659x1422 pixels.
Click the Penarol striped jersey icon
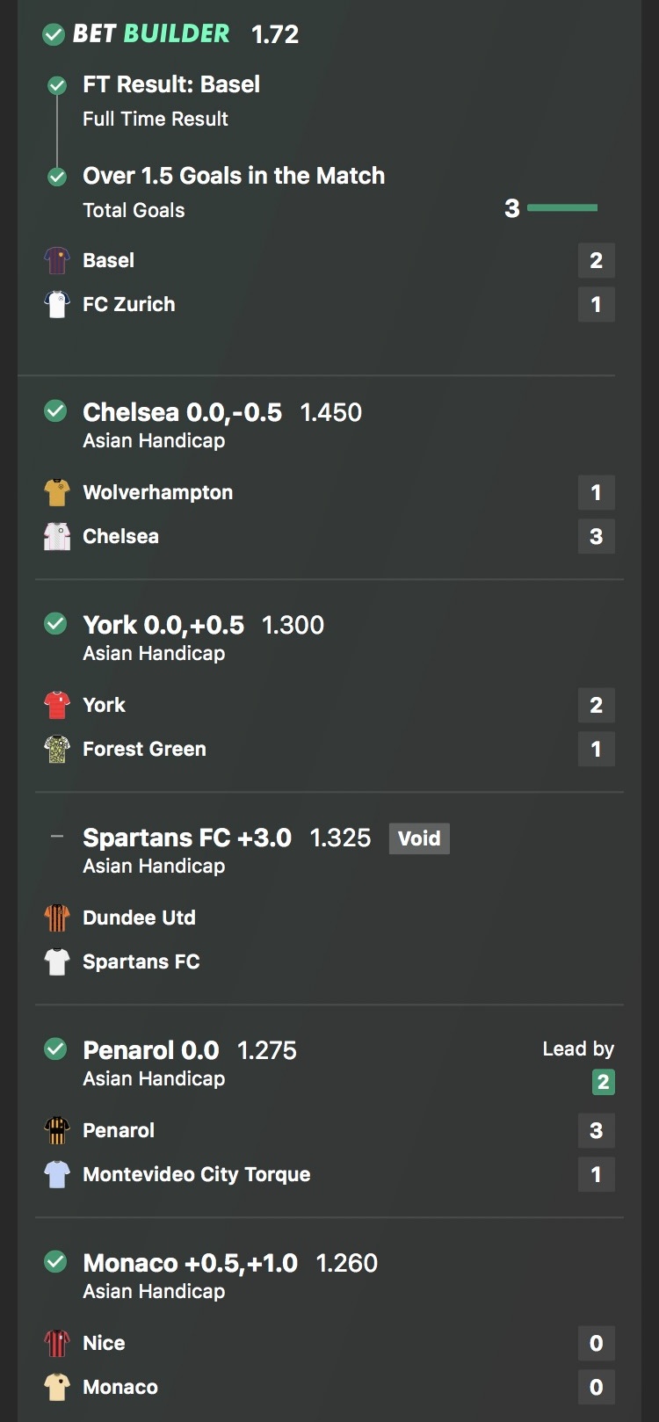(x=57, y=1130)
